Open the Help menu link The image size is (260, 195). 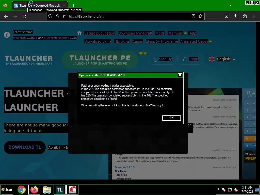coord(192,33)
